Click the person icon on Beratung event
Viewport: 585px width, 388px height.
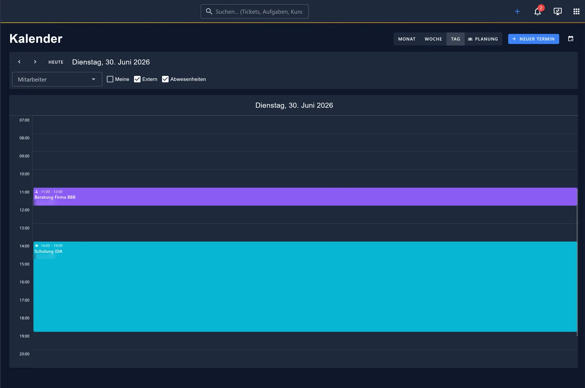pos(37,192)
